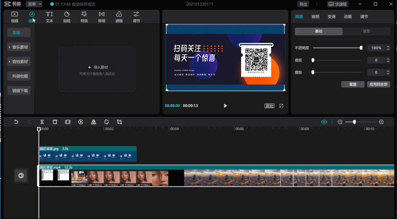Click the 应用到全部 apply to all button
Viewport: 397px width, 219px height.
379,84
